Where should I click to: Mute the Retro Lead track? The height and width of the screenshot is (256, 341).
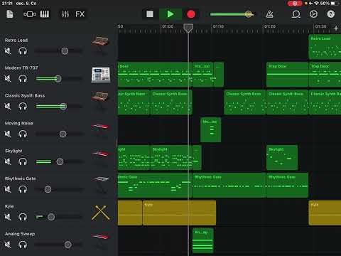coord(8,51)
